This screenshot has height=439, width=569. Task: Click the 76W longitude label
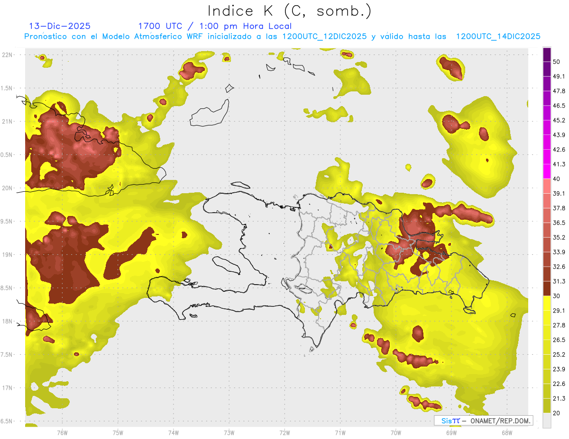pos(62,433)
